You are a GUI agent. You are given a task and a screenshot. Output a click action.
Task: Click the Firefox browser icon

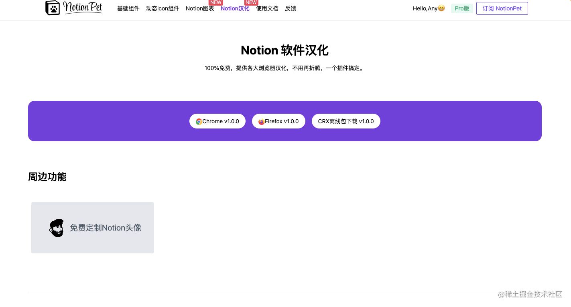262,122
